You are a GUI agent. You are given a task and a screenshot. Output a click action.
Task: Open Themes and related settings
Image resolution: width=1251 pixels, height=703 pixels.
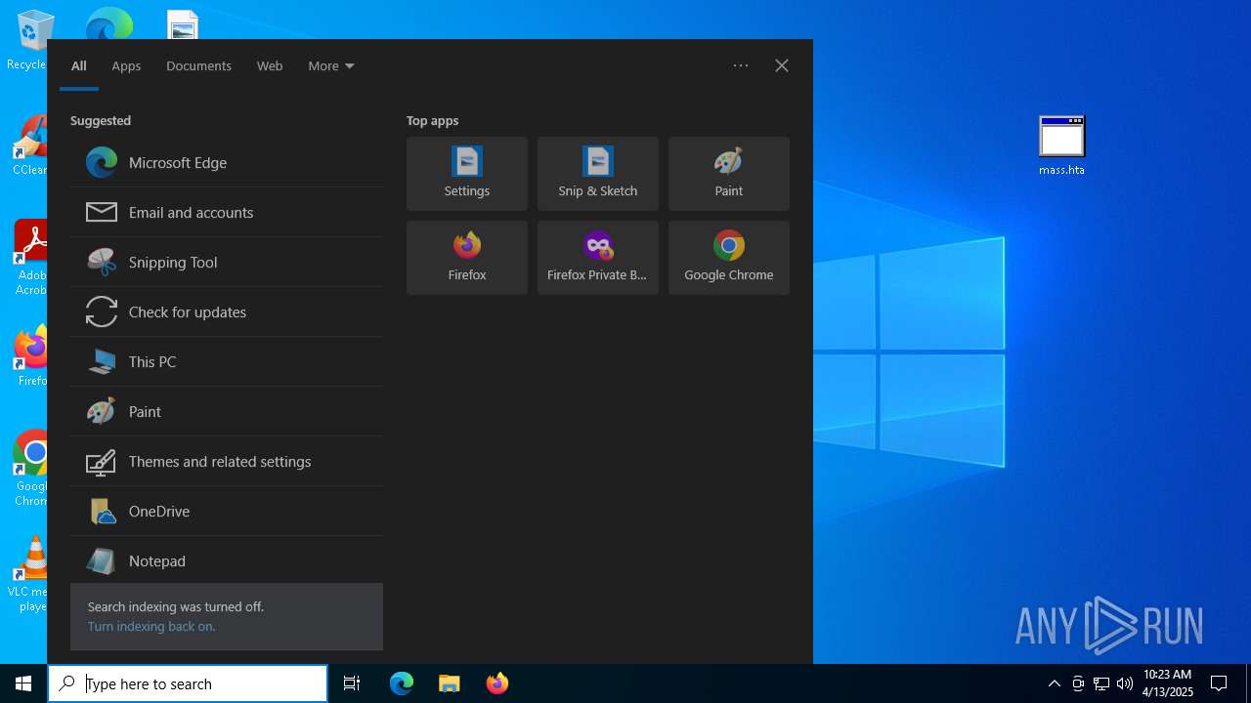227,462
